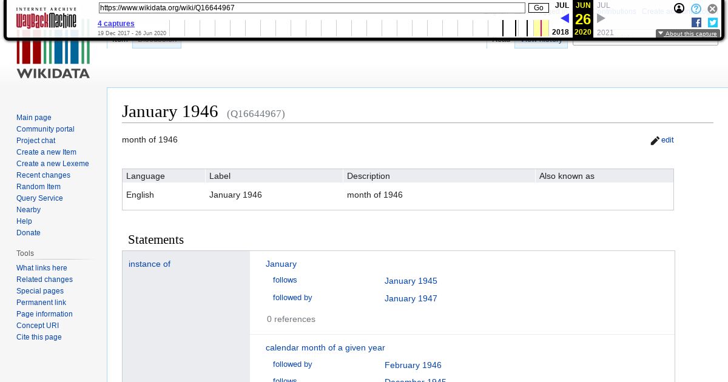Open Wayback user account icon

coord(679,8)
